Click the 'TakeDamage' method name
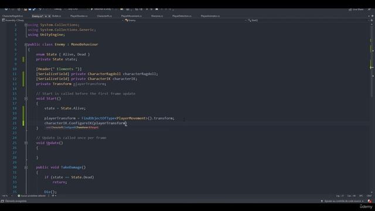Viewport: 375px width, 211px height. 71,168
